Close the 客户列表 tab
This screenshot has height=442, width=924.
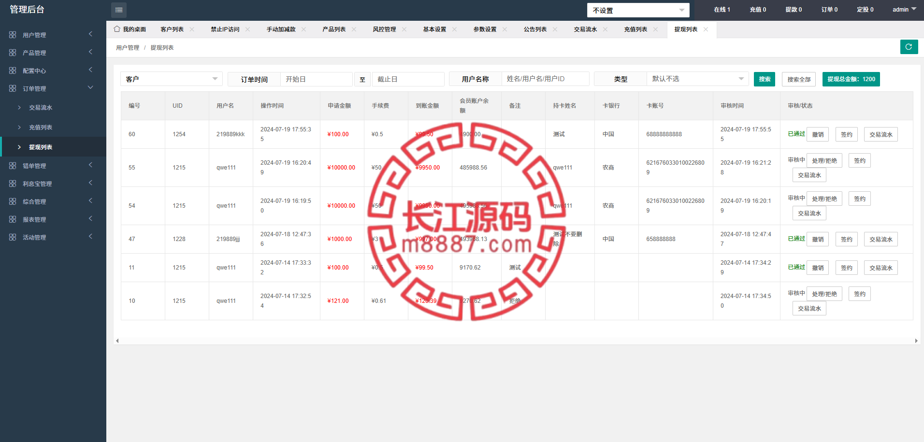tap(192, 29)
